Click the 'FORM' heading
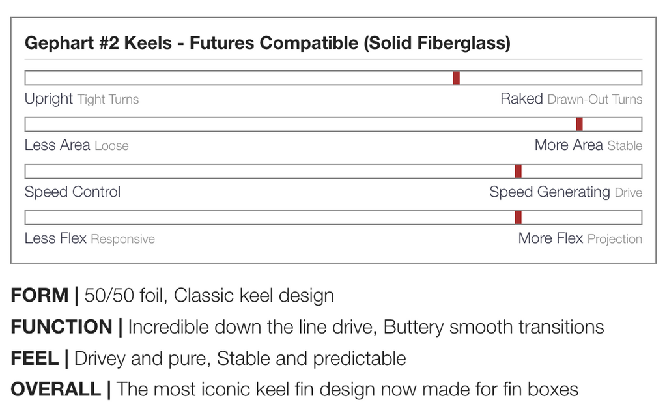This screenshot has width=667, height=417. (40, 296)
